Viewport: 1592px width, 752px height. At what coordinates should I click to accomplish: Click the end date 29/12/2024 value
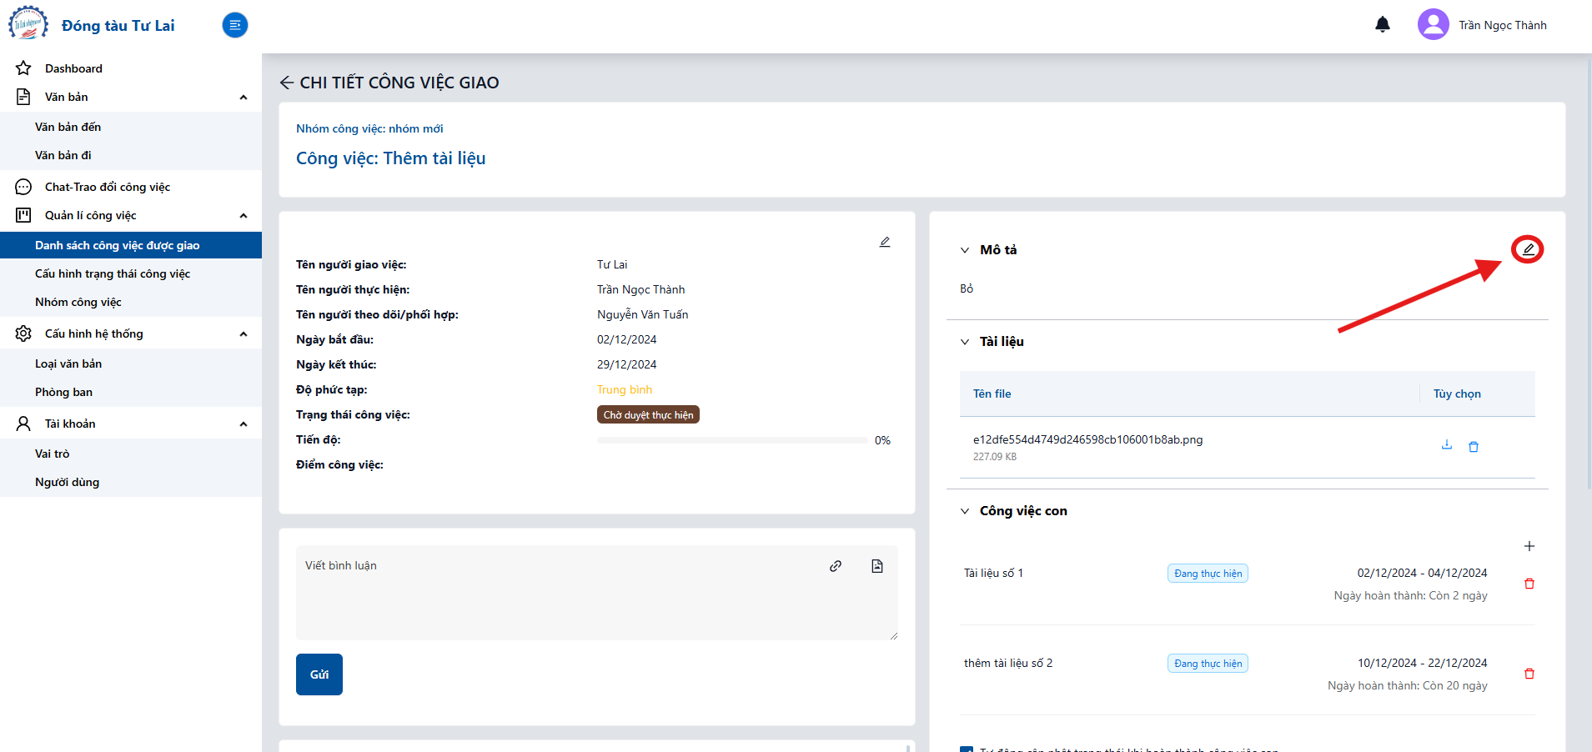626,364
